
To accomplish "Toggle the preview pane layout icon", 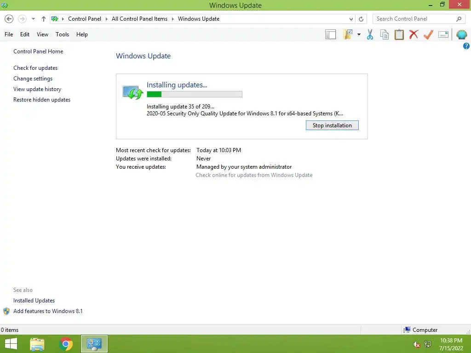I will click(x=330, y=34).
